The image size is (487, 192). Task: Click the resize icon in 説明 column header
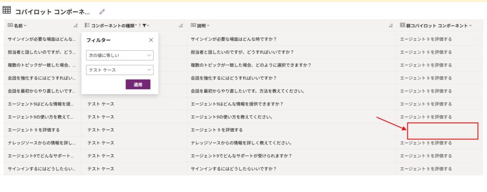click(x=390, y=26)
